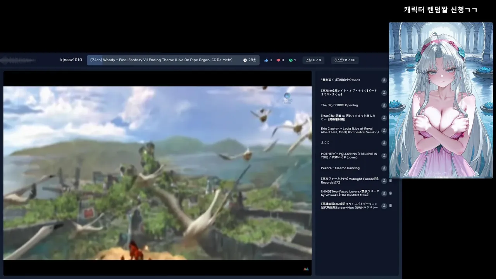Click the user icon for Midnight Parade row

click(x=384, y=181)
